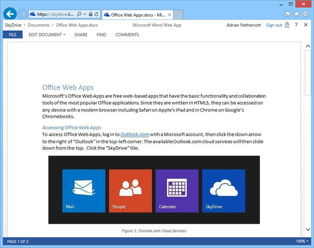Select the Office Web Apps.docx browser tab
Viewport: 314px width, 248px height.
click(137, 15)
